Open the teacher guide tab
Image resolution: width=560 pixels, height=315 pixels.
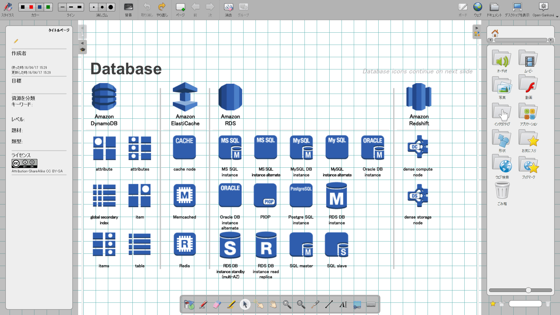[x=83, y=47]
